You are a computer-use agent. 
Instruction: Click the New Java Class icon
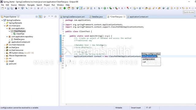[140, 8]
